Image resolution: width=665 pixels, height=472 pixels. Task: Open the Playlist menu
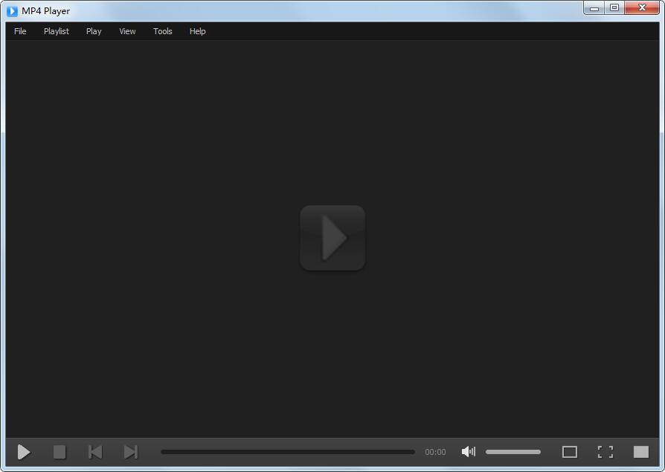coord(56,31)
